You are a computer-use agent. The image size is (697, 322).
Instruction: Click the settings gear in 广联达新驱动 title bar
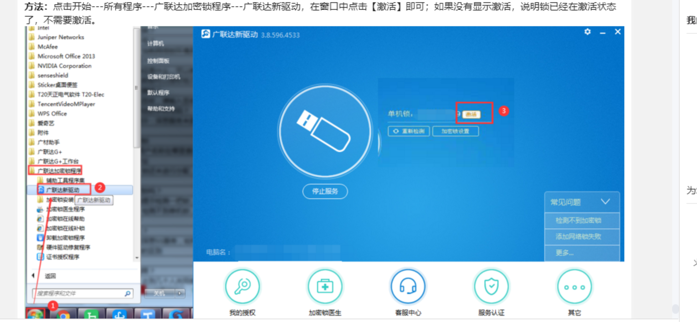click(x=588, y=32)
